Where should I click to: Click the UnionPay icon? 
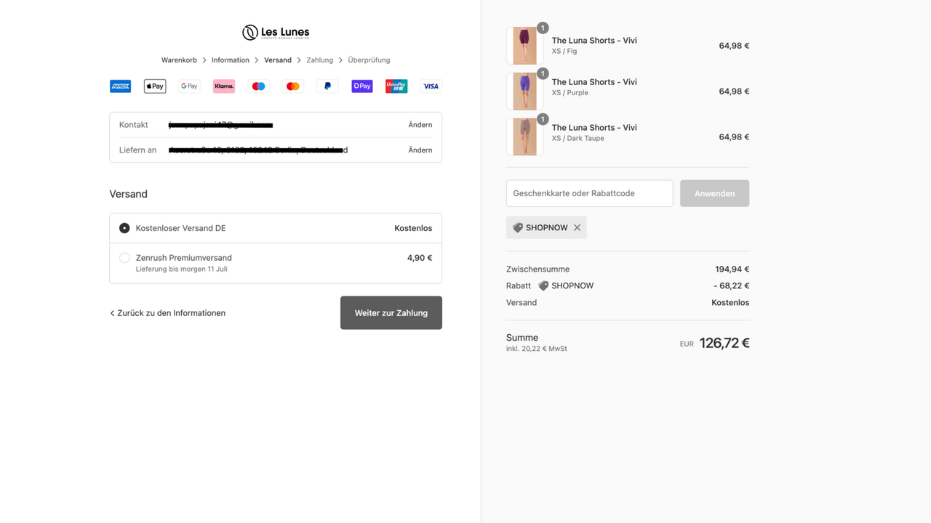pos(396,86)
